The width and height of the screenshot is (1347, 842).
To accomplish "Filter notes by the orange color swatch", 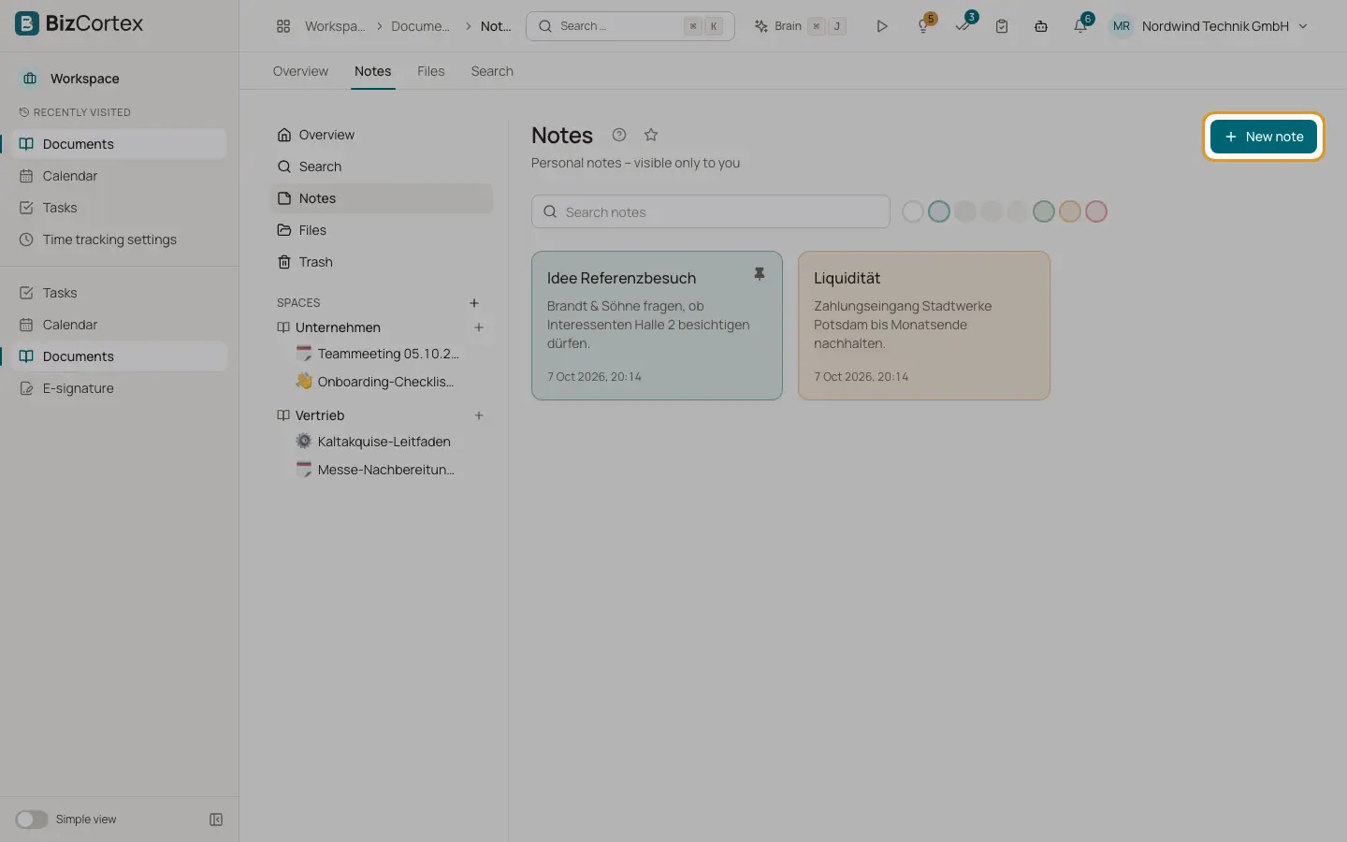I will tap(1070, 211).
